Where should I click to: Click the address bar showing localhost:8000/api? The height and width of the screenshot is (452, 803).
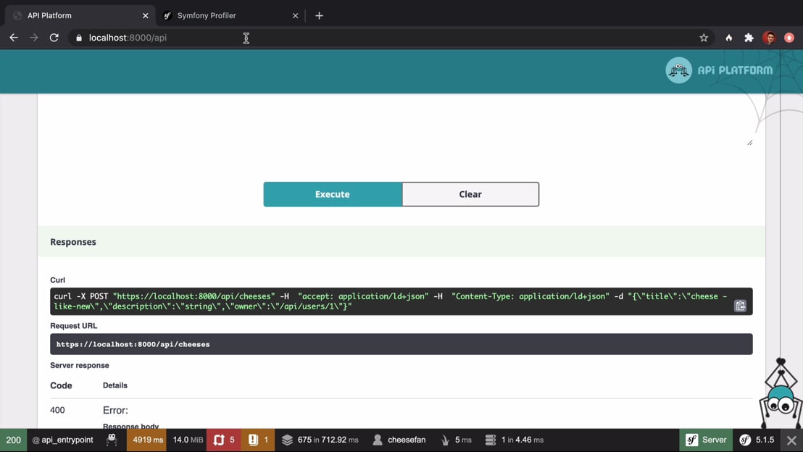(x=362, y=38)
